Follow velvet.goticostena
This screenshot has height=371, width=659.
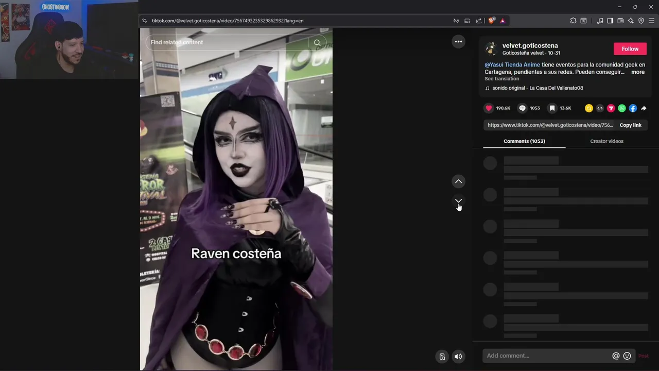click(630, 49)
